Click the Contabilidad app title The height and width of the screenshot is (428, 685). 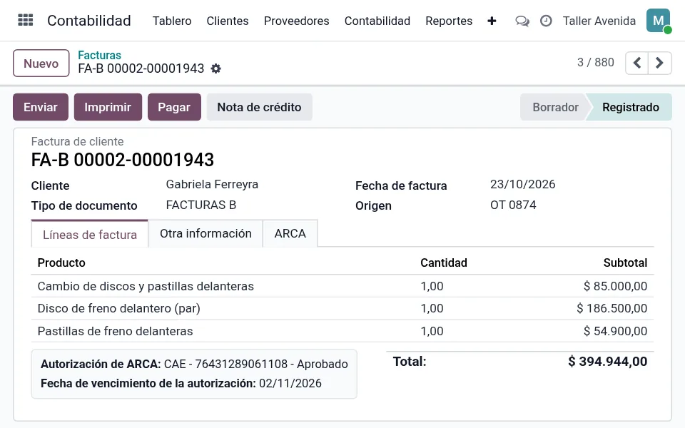[x=89, y=21]
